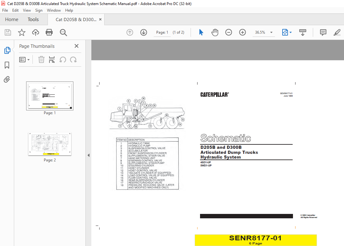The width and height of the screenshot is (344, 246).
Task: Open the Help menu
Action: tap(69, 10)
